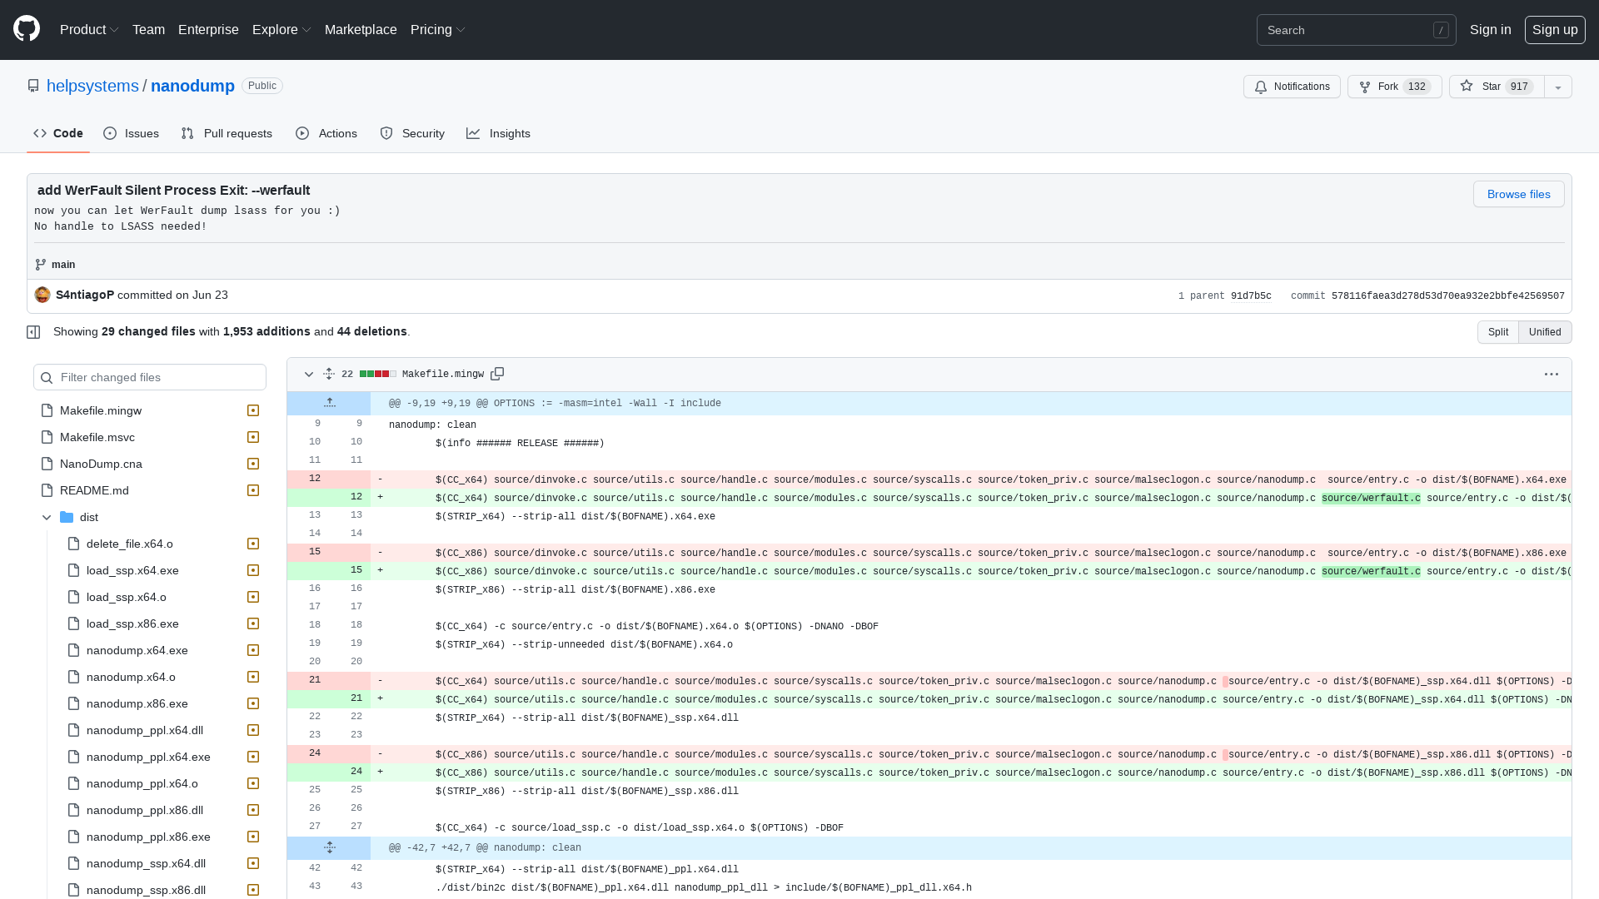Click the Browse files button
This screenshot has height=899, width=1599.
(x=1518, y=194)
